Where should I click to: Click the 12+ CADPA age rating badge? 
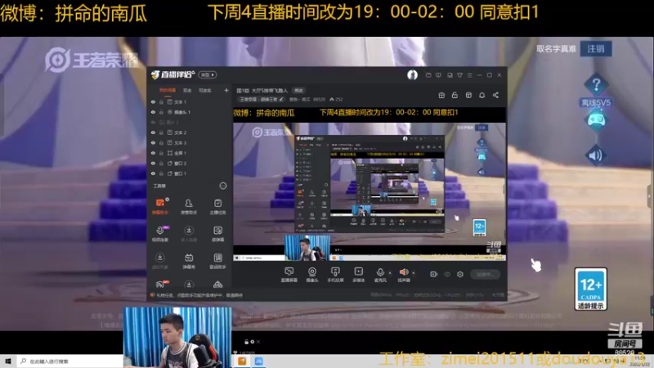click(590, 289)
